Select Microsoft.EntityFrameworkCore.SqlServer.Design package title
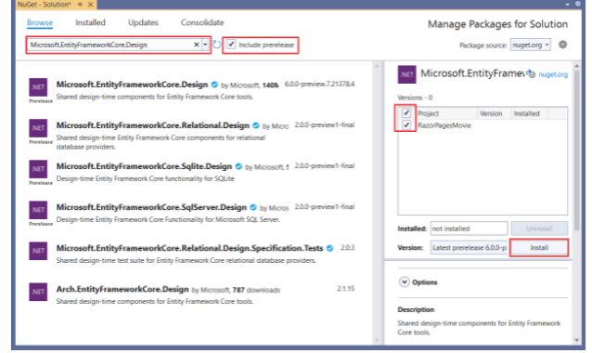Viewport: 592px width, 353px height. (x=151, y=207)
